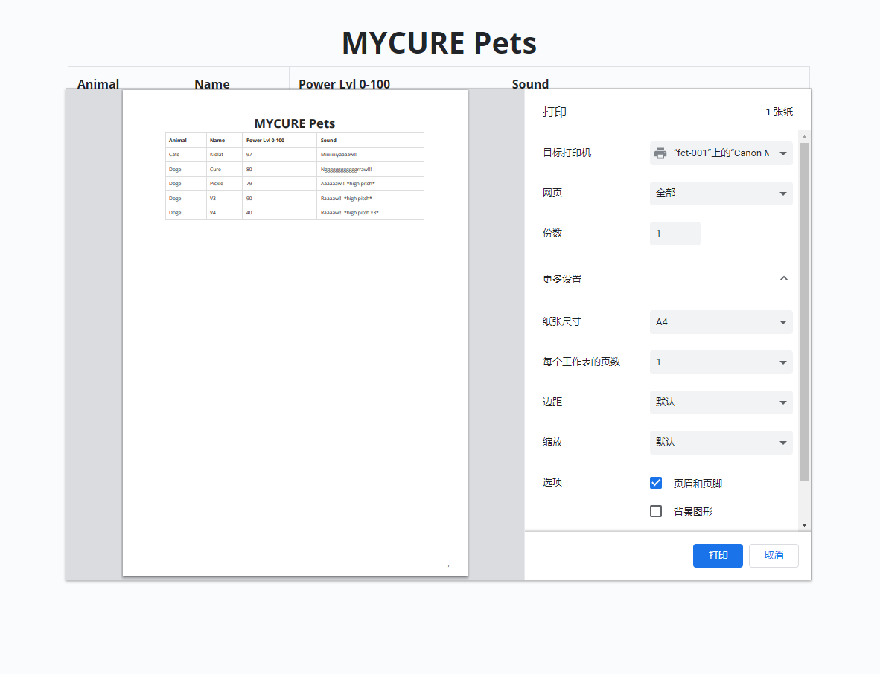This screenshot has height=674, width=880.
Task: Click the Animal column header in page table
Action: click(98, 83)
